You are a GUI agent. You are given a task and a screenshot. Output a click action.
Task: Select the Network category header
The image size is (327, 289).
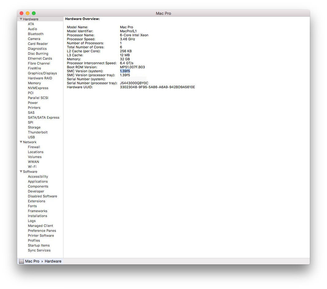point(30,142)
